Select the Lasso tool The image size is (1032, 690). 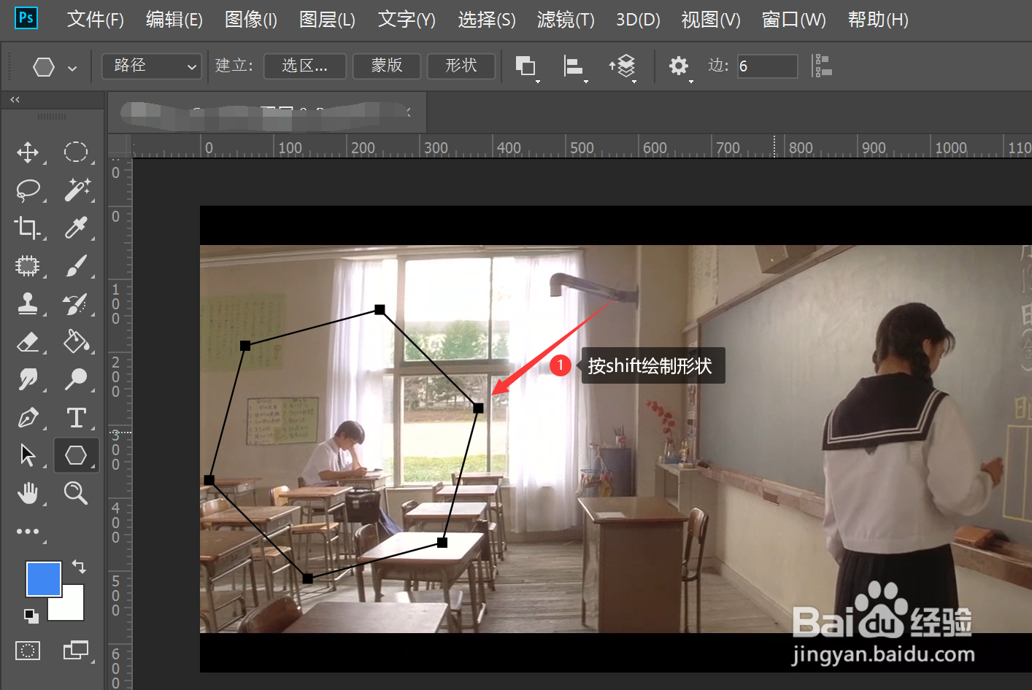click(x=28, y=190)
